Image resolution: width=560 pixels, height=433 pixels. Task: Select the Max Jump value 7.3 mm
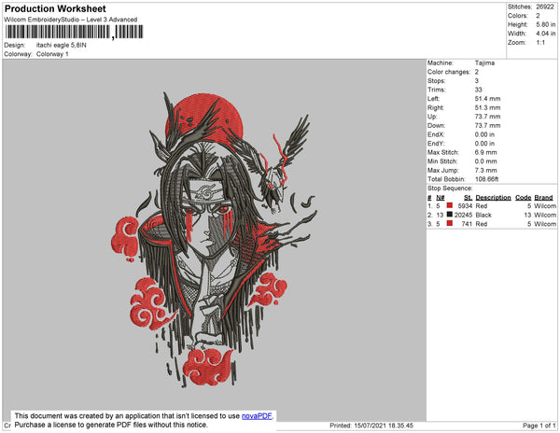tap(485, 170)
